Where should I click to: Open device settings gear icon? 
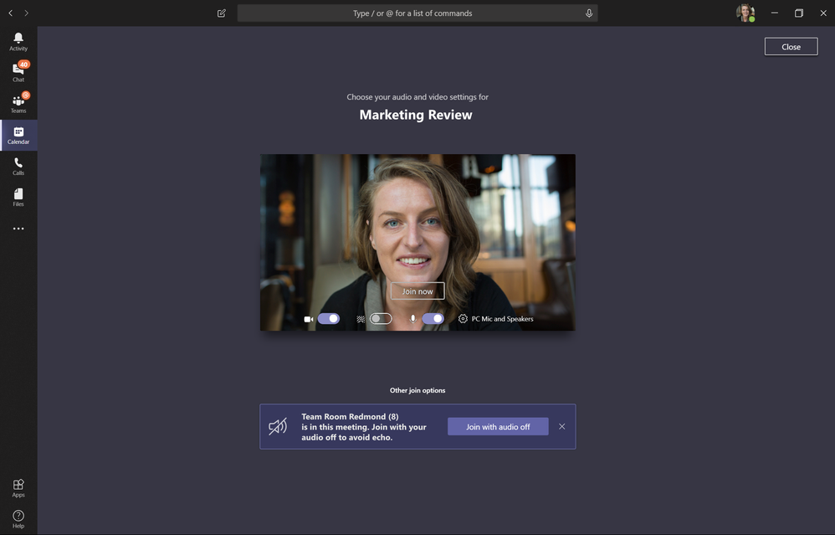[x=463, y=319]
